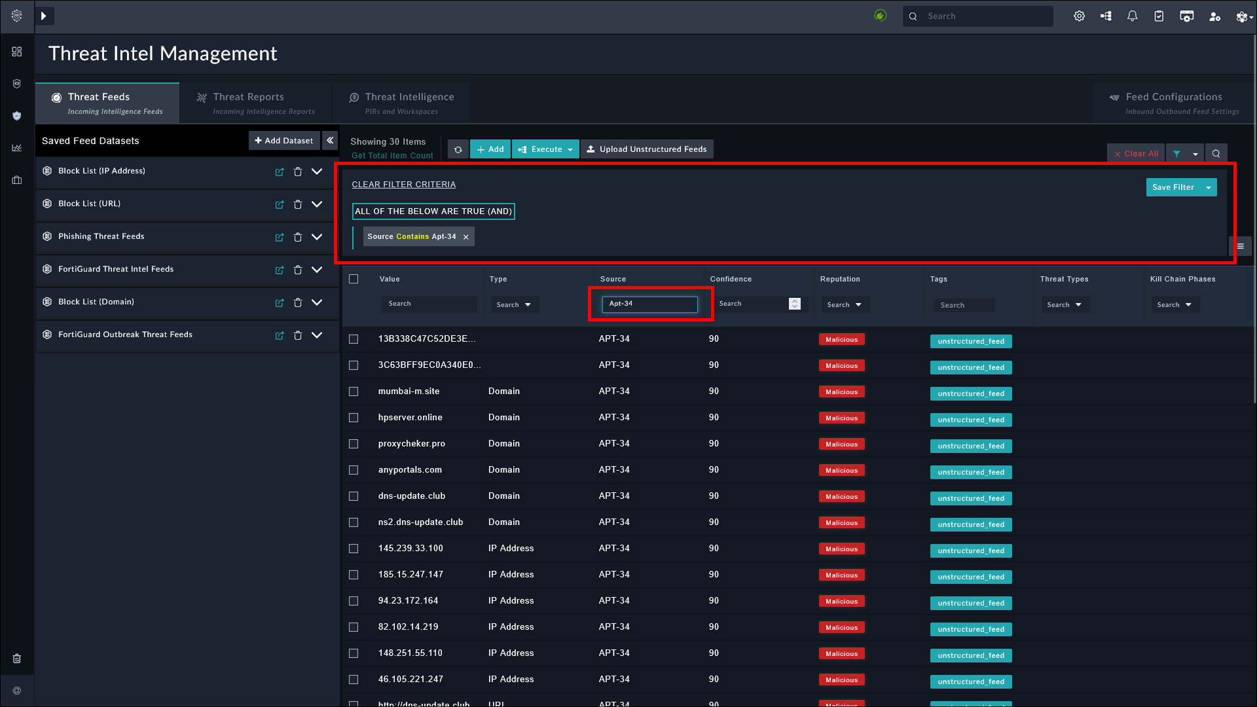Tick checkbox for mumbai-m.site row
Screen dimensions: 1257x707
coord(354,391)
